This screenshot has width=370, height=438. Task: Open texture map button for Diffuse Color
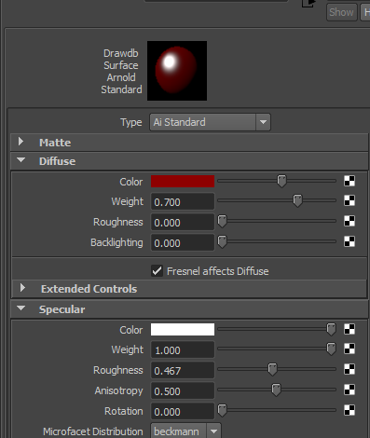click(349, 181)
